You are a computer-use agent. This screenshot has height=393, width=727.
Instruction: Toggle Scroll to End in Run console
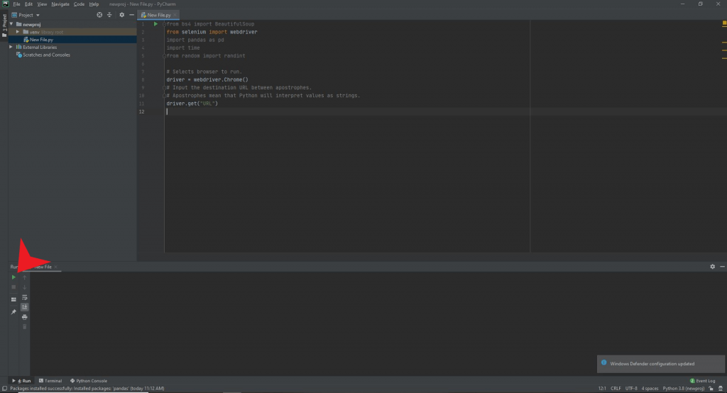click(x=25, y=307)
